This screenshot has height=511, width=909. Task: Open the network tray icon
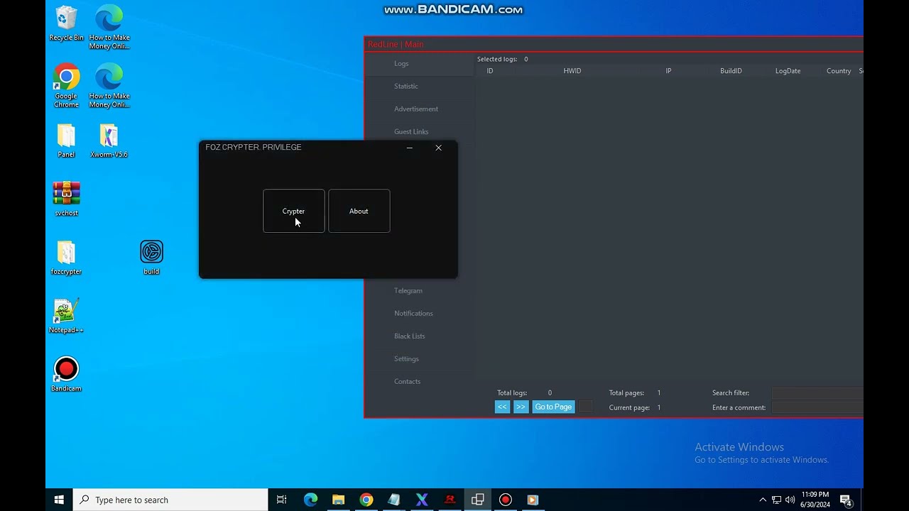(776, 500)
